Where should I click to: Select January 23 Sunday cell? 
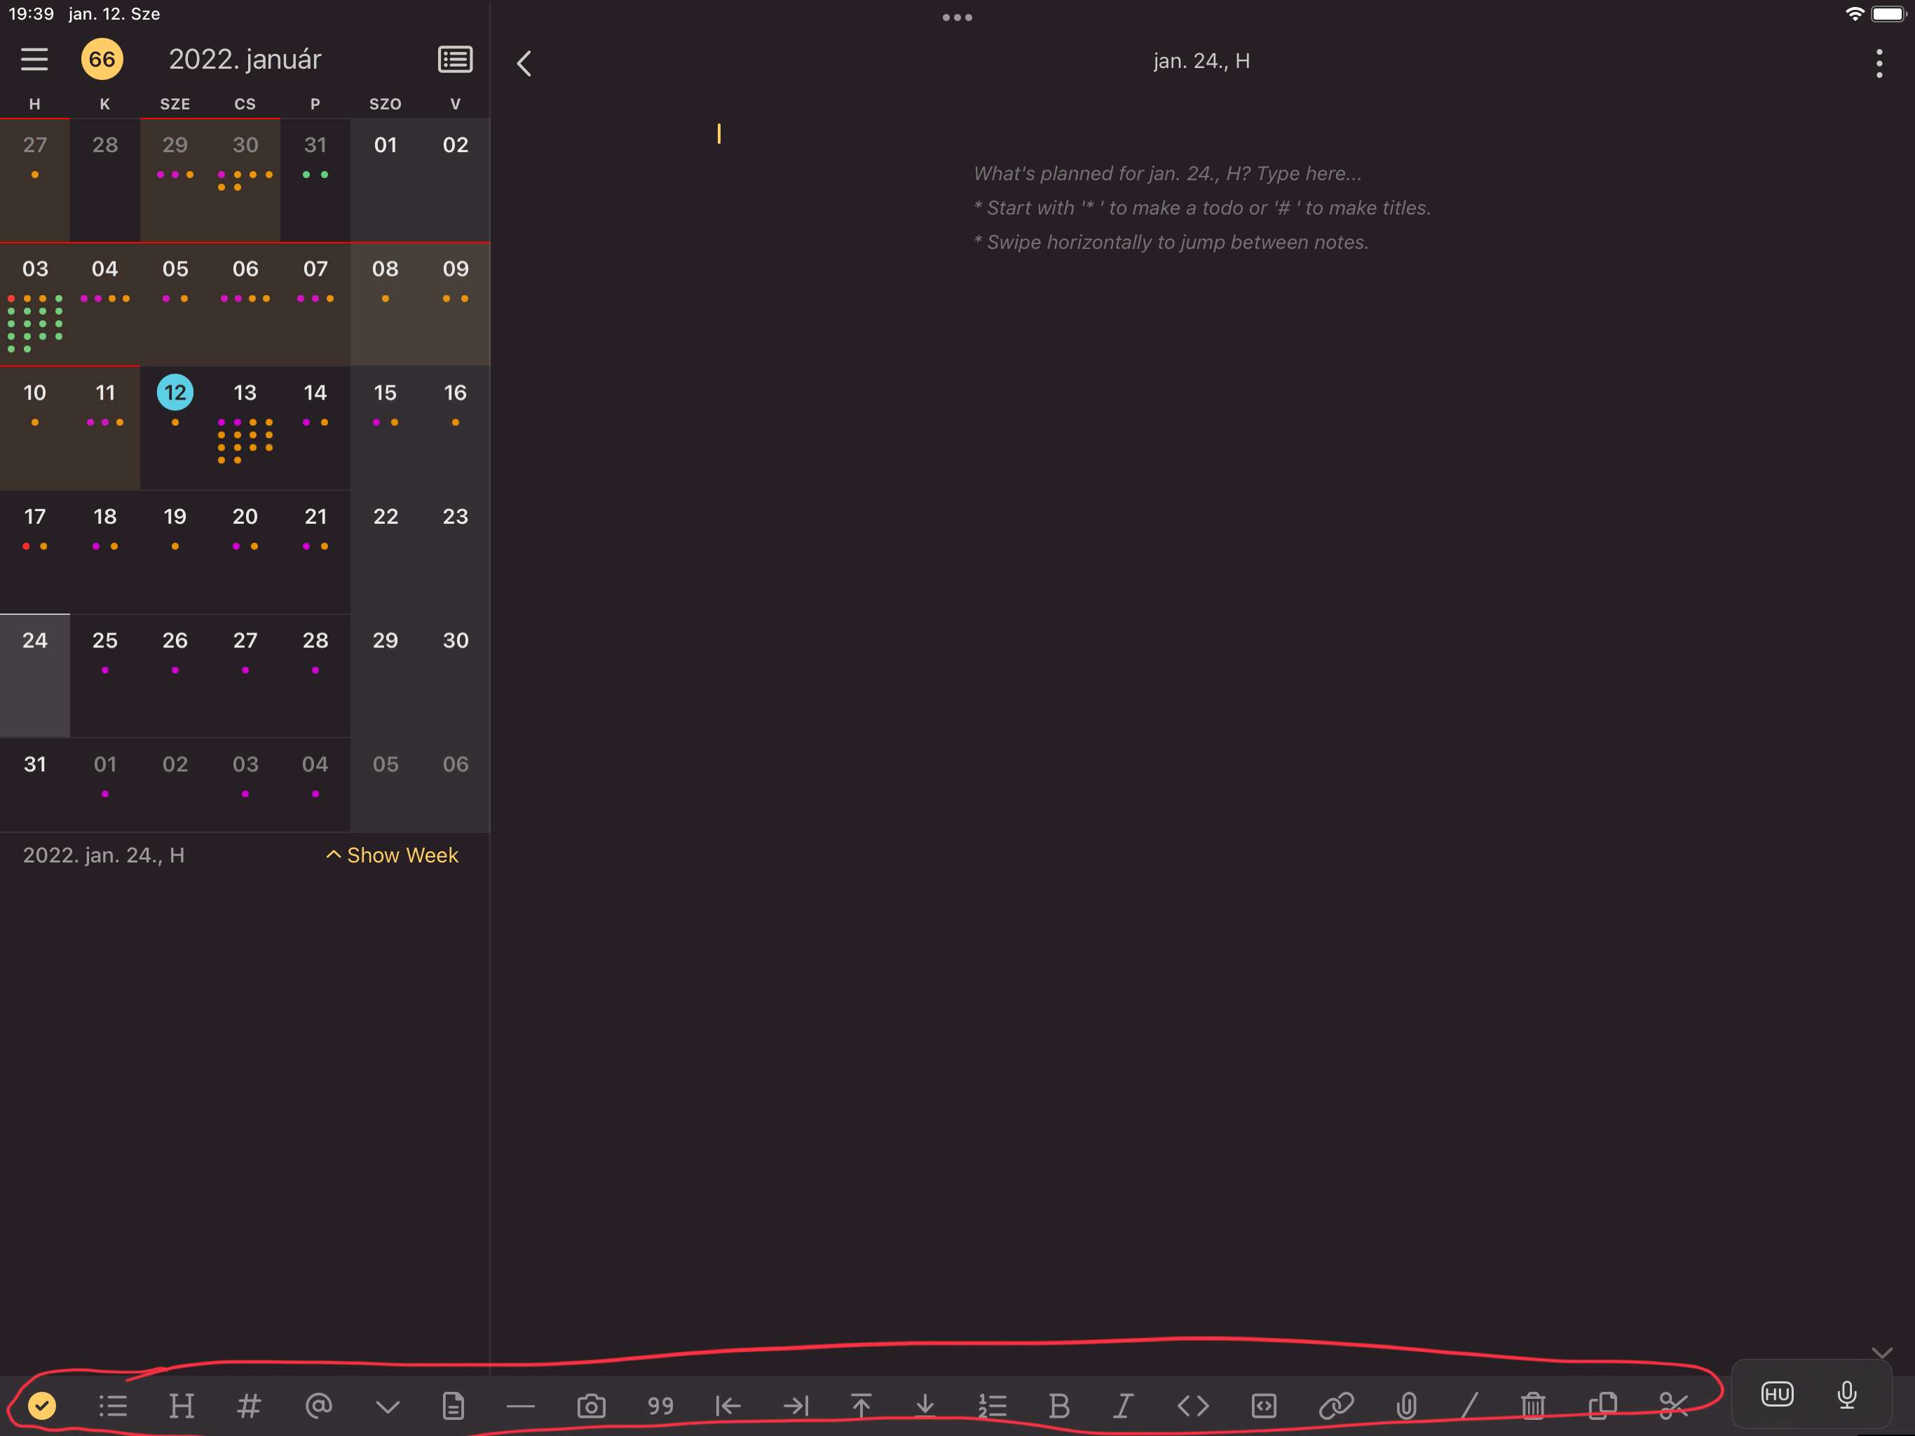[x=456, y=551]
